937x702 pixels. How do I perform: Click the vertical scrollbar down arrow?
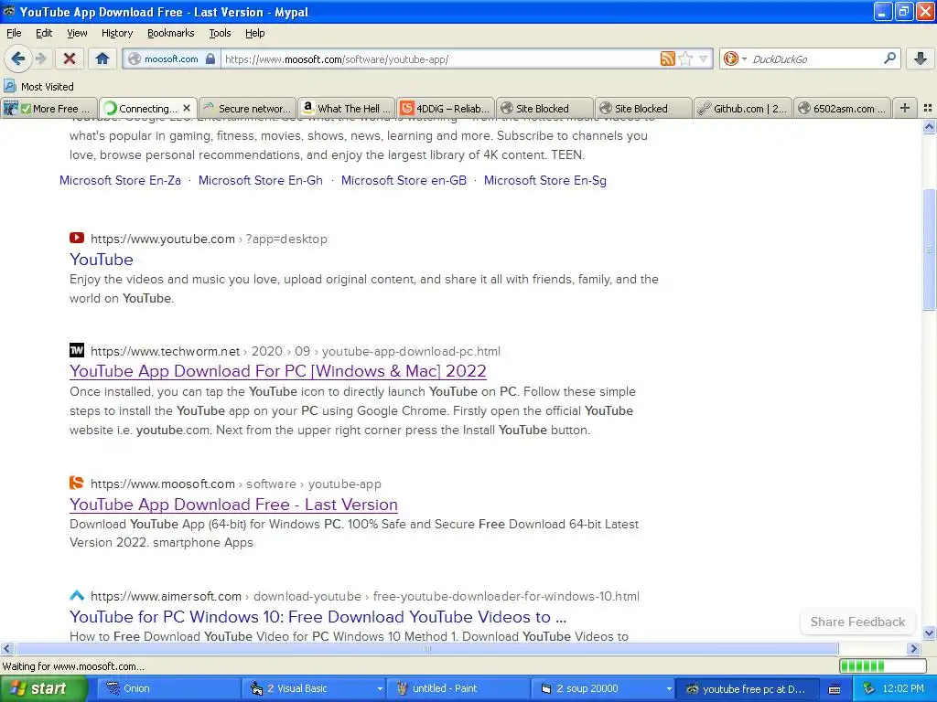[929, 633]
